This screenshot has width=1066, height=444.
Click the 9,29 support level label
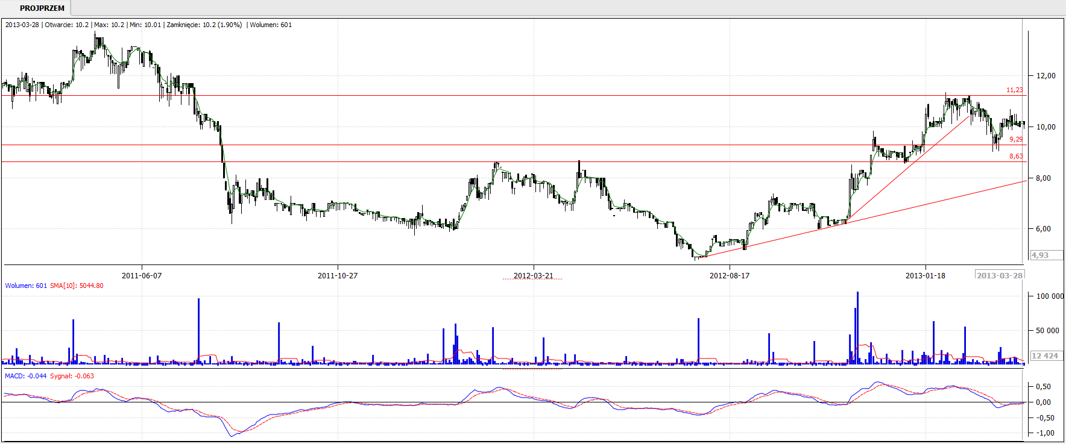(x=1016, y=139)
